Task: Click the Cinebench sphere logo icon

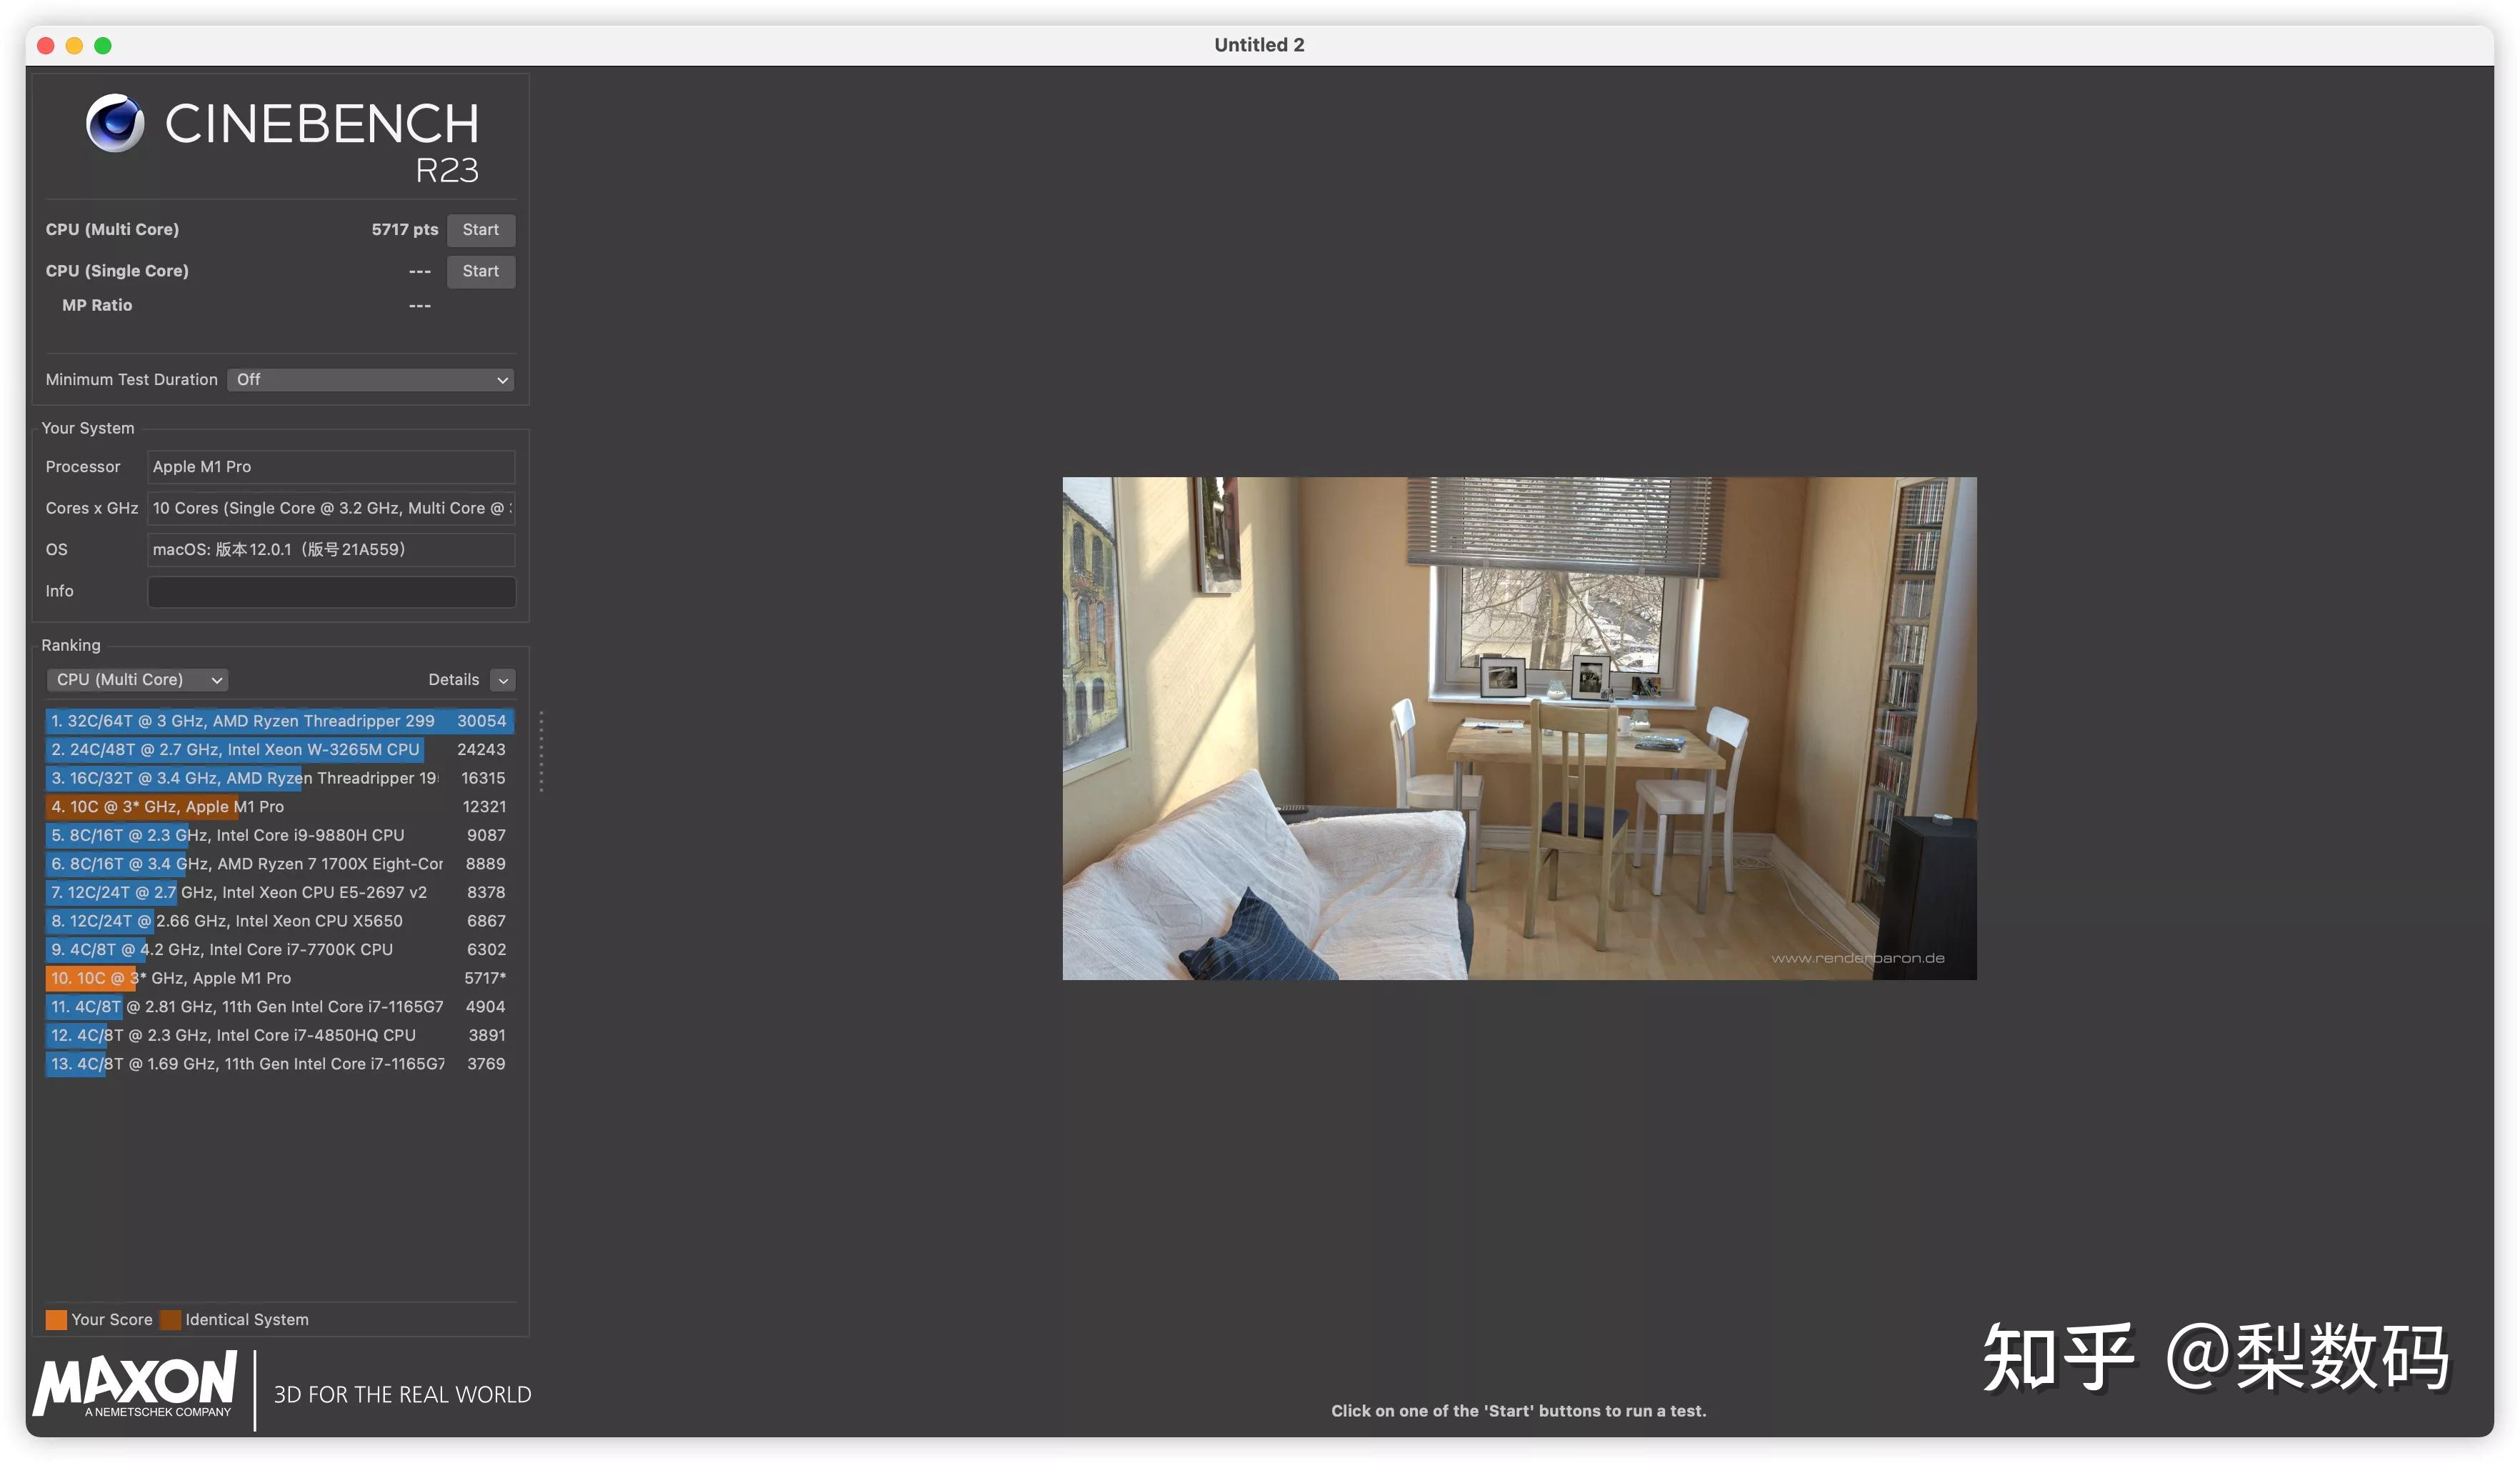Action: [x=114, y=124]
